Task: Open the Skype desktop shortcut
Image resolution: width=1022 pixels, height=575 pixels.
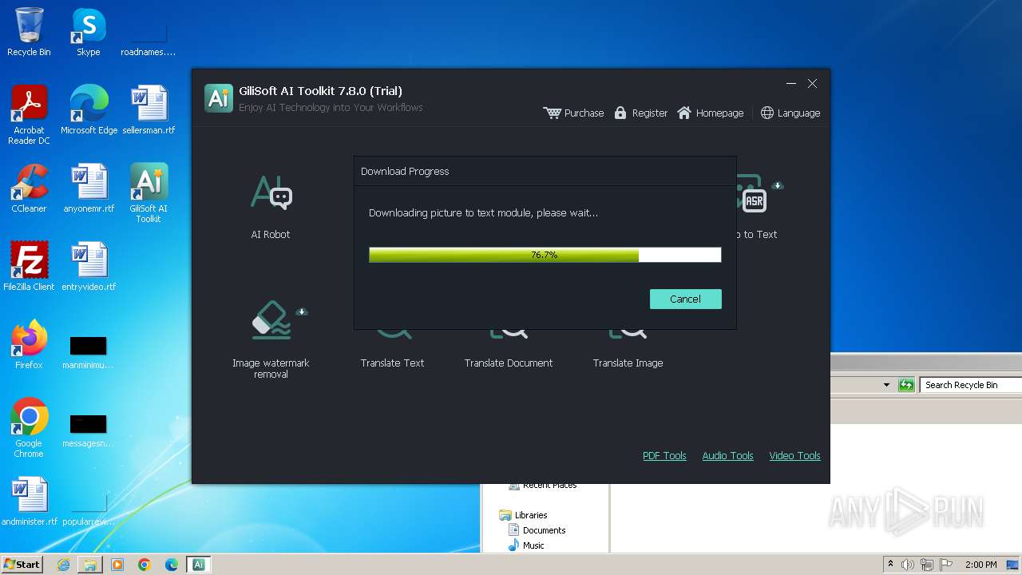Action: pos(89,32)
